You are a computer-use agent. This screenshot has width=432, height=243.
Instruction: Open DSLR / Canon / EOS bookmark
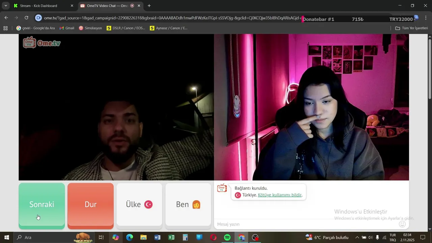click(126, 28)
